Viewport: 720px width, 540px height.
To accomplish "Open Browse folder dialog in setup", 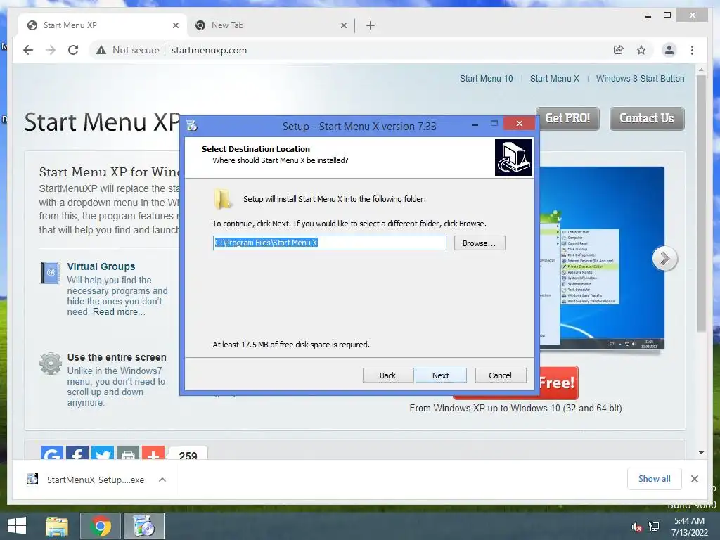I will pyautogui.click(x=480, y=243).
